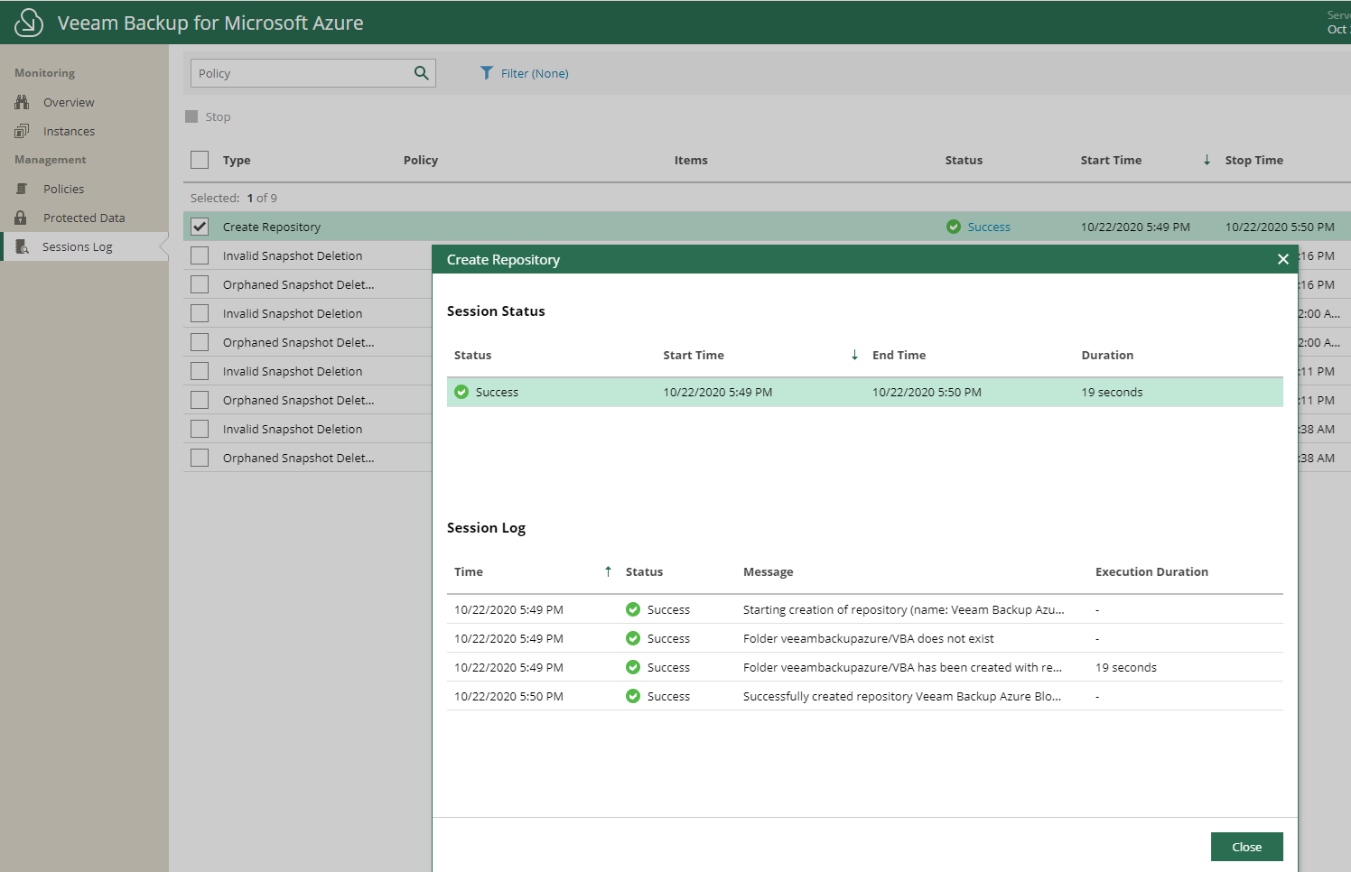Click the Stop Time column header
This screenshot has width=1351, height=872.
pos(1253,160)
